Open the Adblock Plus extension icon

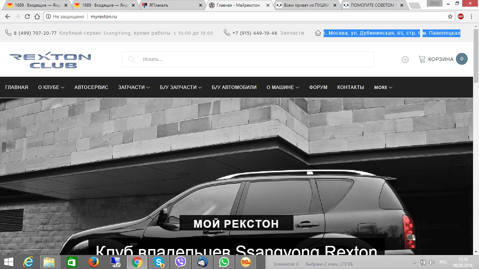tap(461, 16)
